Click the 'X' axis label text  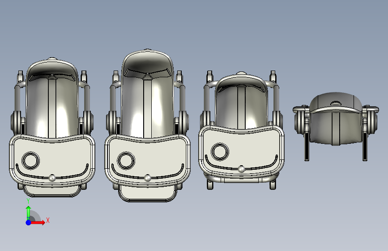point(48,220)
